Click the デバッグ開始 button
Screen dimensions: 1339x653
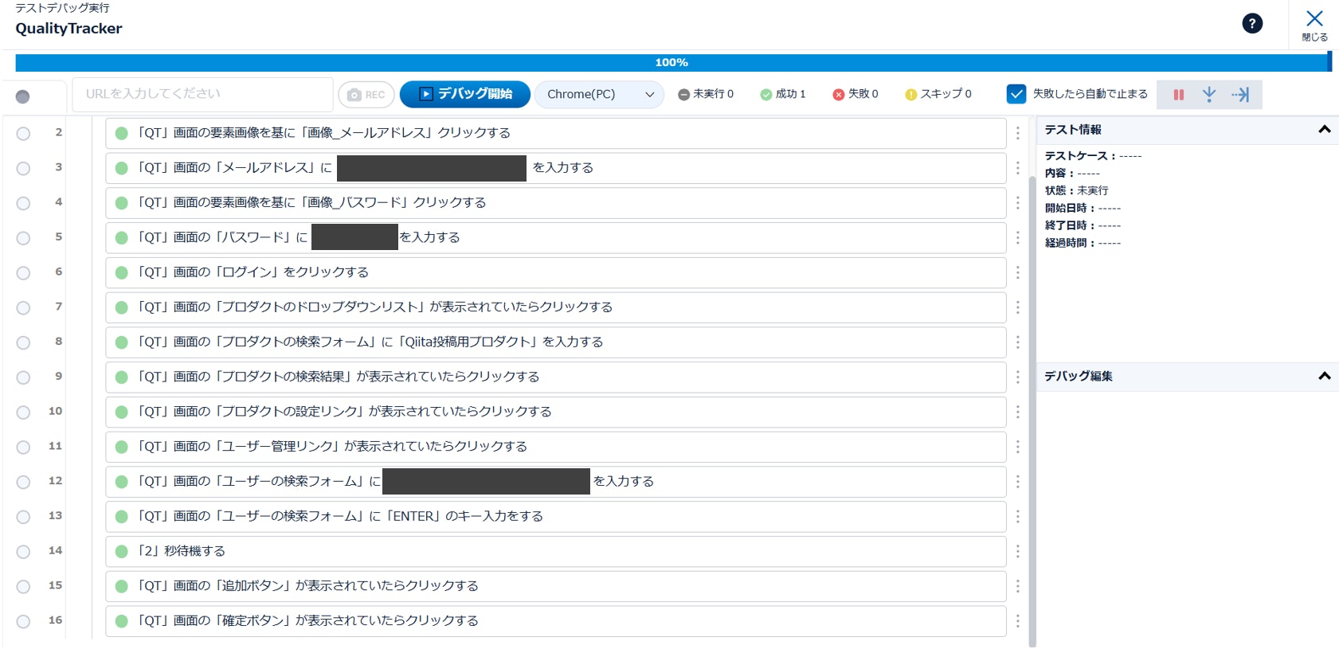(465, 94)
